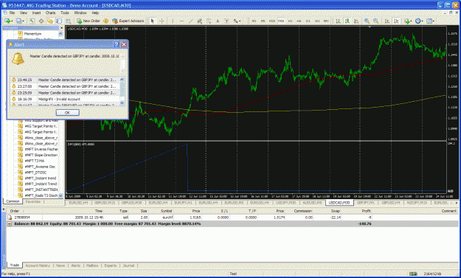Select the arrow Cursor tool

(152, 21)
